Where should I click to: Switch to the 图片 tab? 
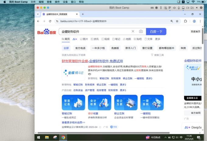tap(84, 39)
